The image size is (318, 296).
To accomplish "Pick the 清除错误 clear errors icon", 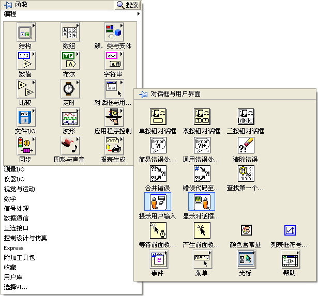I will tap(245, 145).
